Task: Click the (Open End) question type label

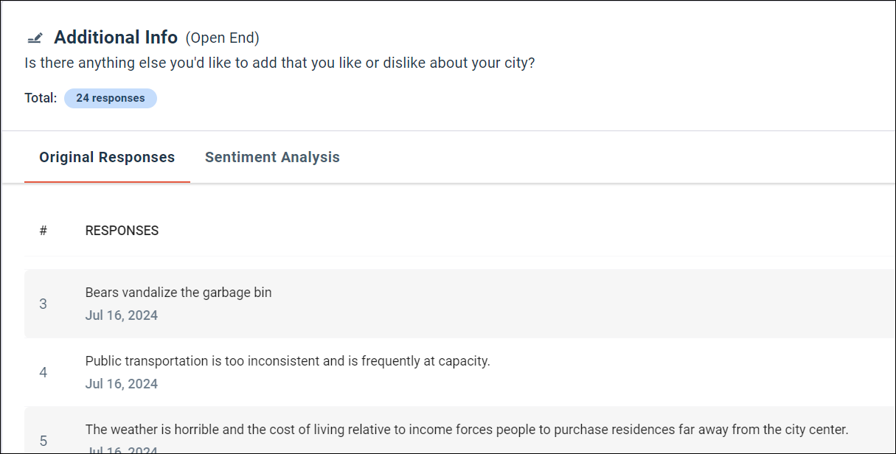Action: (x=222, y=38)
